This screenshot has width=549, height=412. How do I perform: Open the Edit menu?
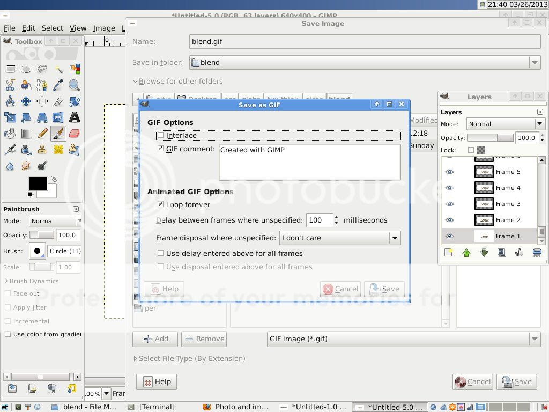pyautogui.click(x=28, y=28)
